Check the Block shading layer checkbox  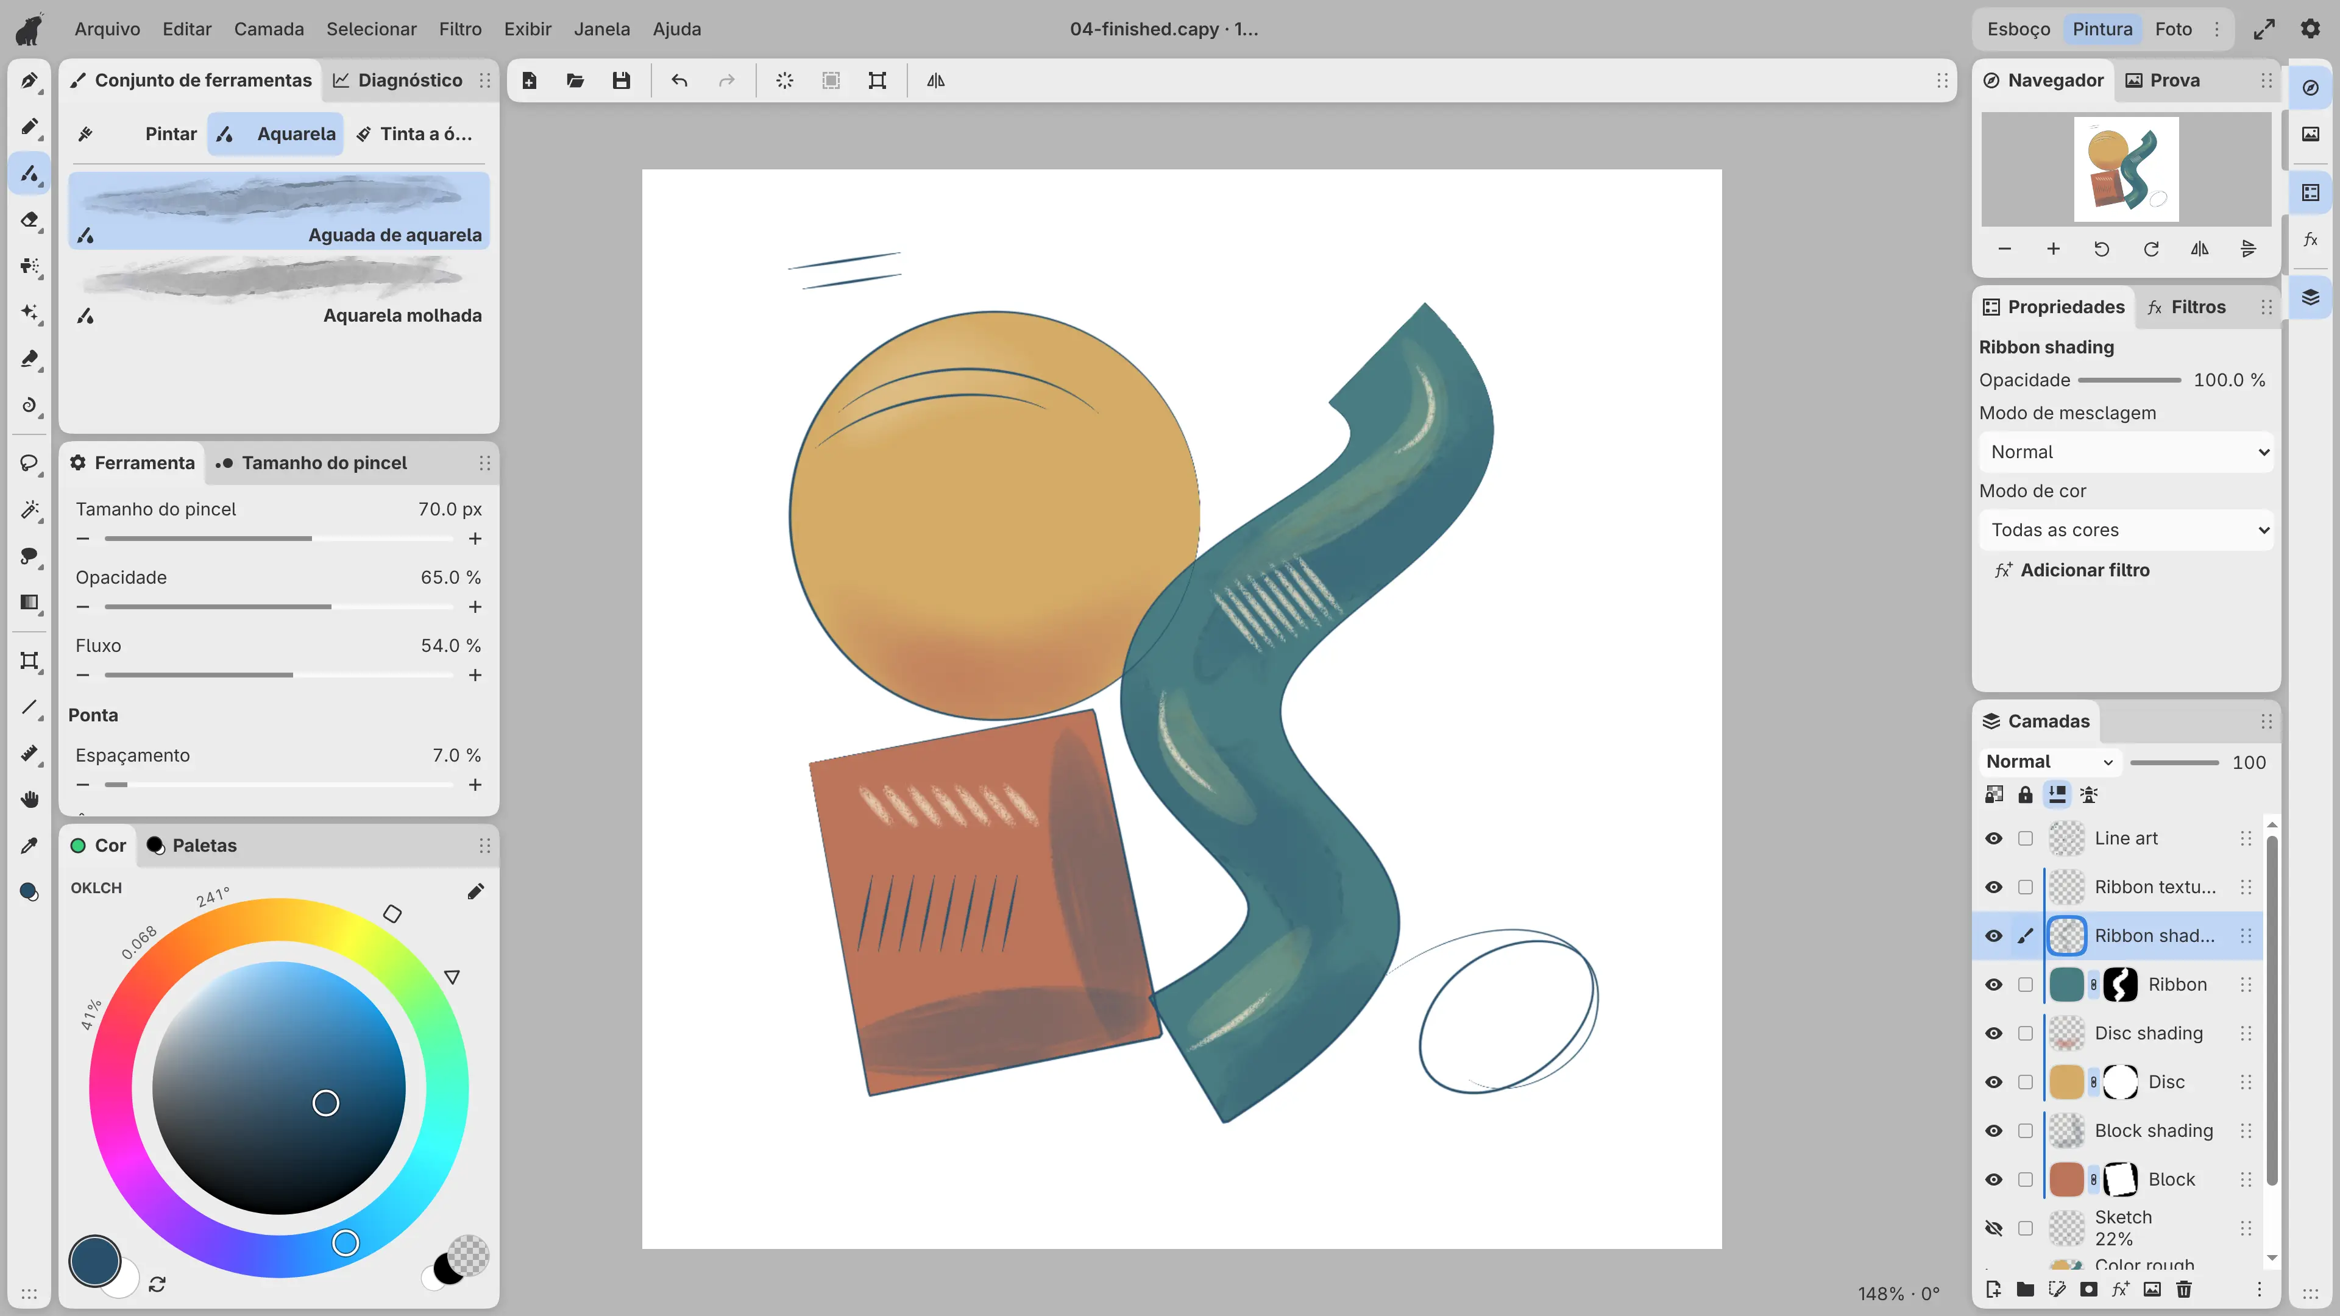tap(2026, 1131)
